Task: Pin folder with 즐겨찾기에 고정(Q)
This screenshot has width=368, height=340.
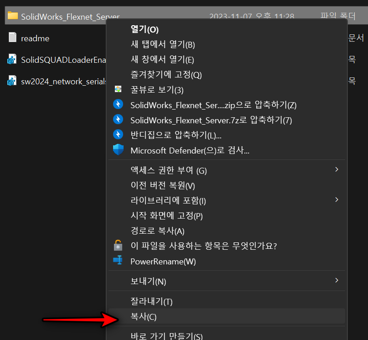Action: [227, 75]
